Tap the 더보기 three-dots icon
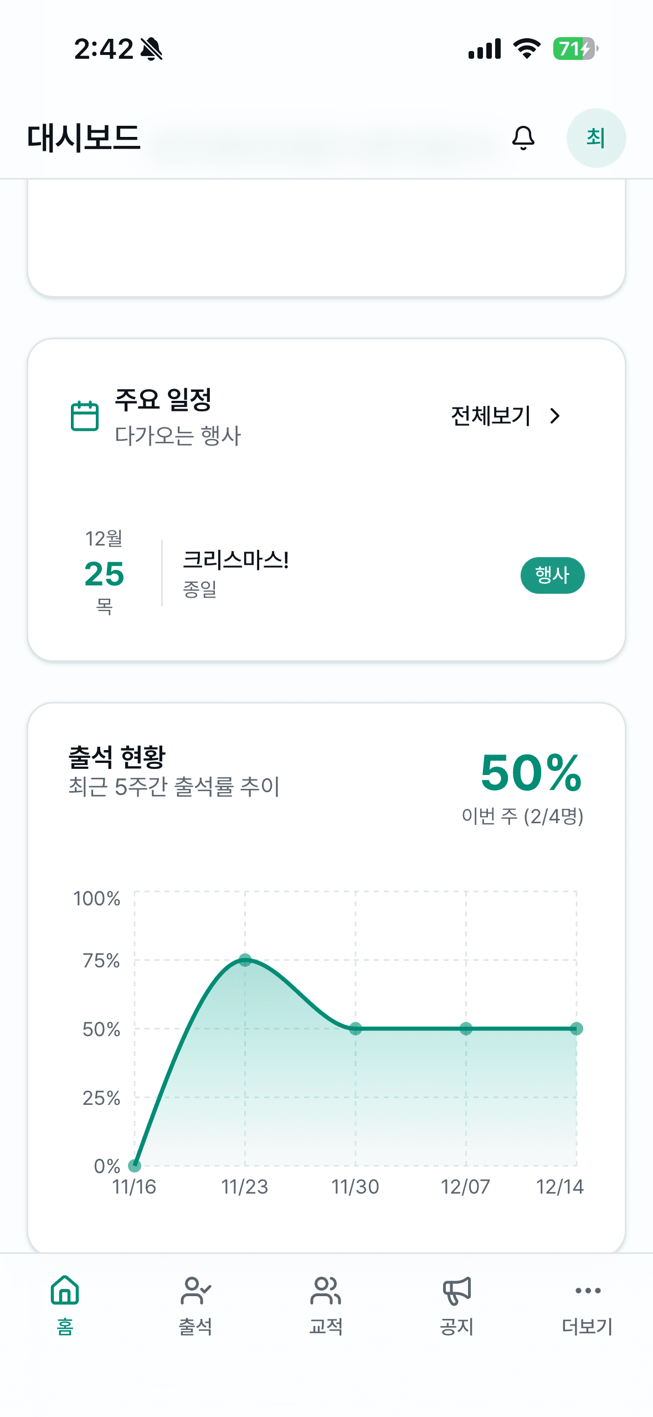 point(588,1290)
